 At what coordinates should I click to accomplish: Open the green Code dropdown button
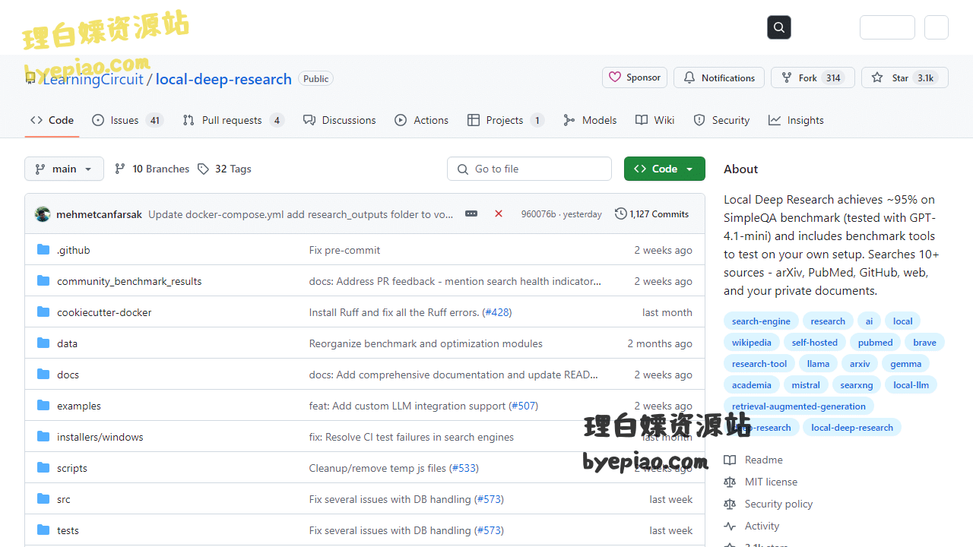click(664, 169)
